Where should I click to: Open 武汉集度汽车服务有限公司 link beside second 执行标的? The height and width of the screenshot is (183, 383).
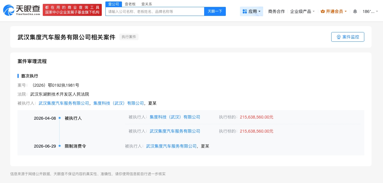(x=175, y=131)
